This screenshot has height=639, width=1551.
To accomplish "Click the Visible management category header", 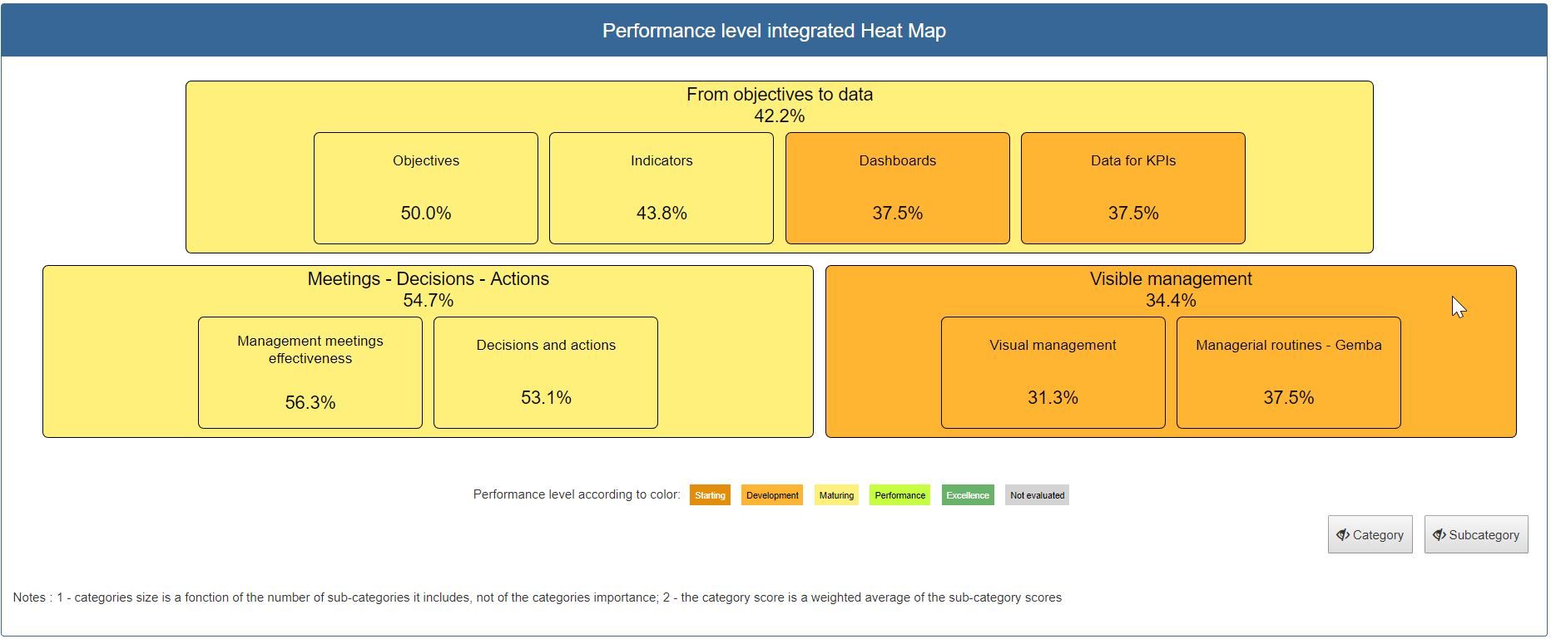I will point(1171,279).
